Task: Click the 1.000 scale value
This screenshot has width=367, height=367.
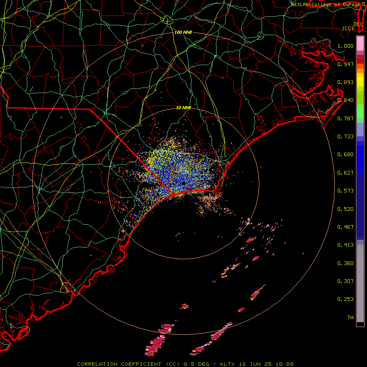Action: click(x=345, y=46)
